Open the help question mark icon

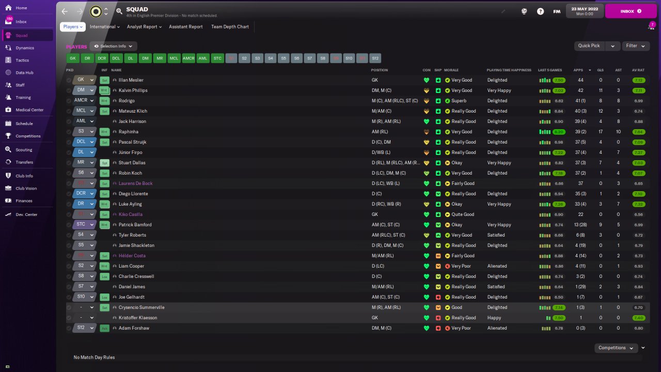point(540,11)
